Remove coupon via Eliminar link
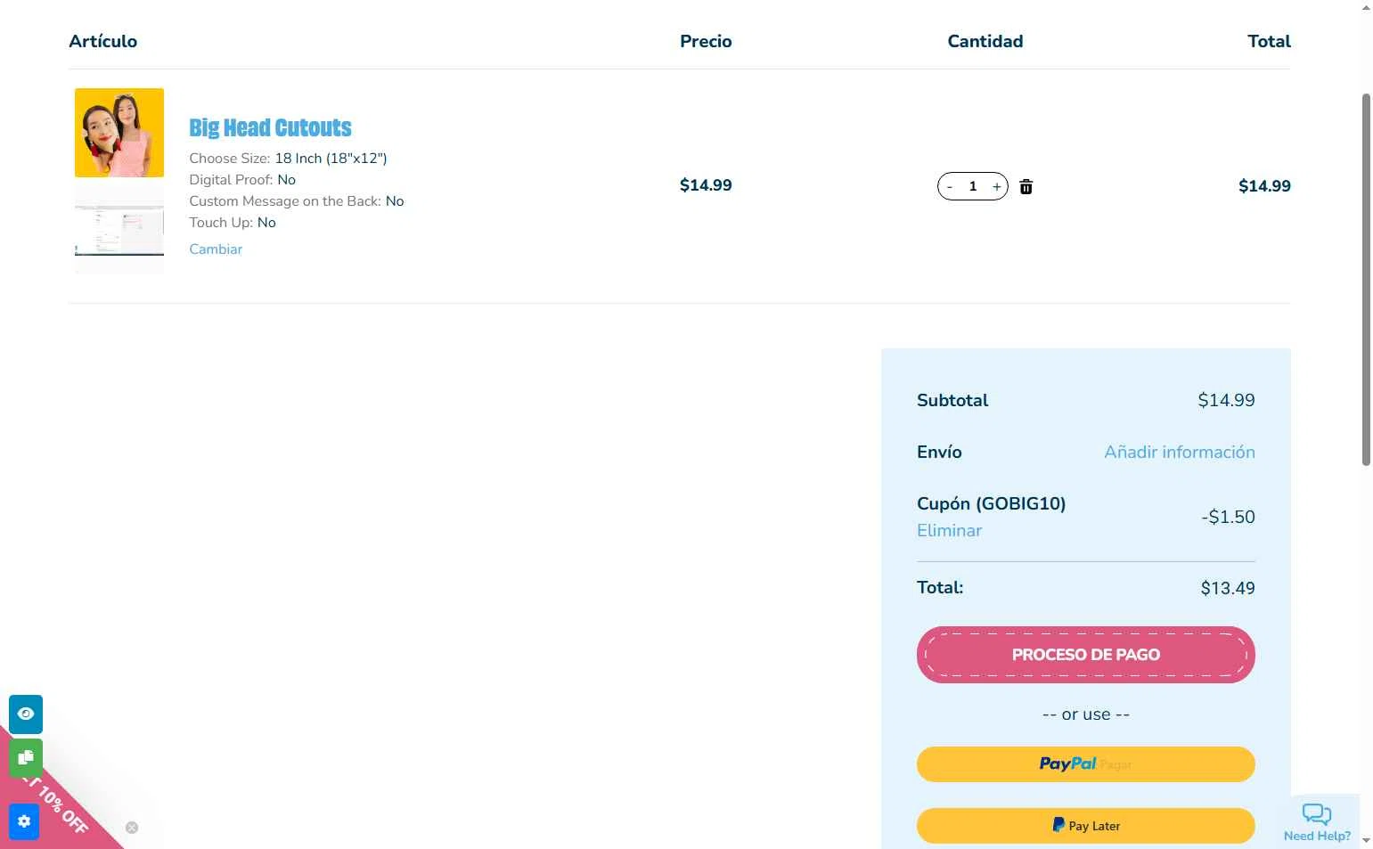 pos(949,530)
